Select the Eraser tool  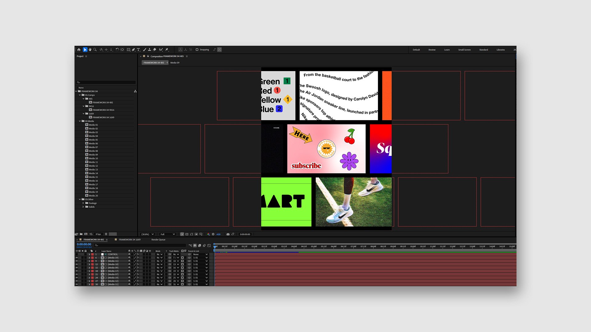(x=155, y=49)
